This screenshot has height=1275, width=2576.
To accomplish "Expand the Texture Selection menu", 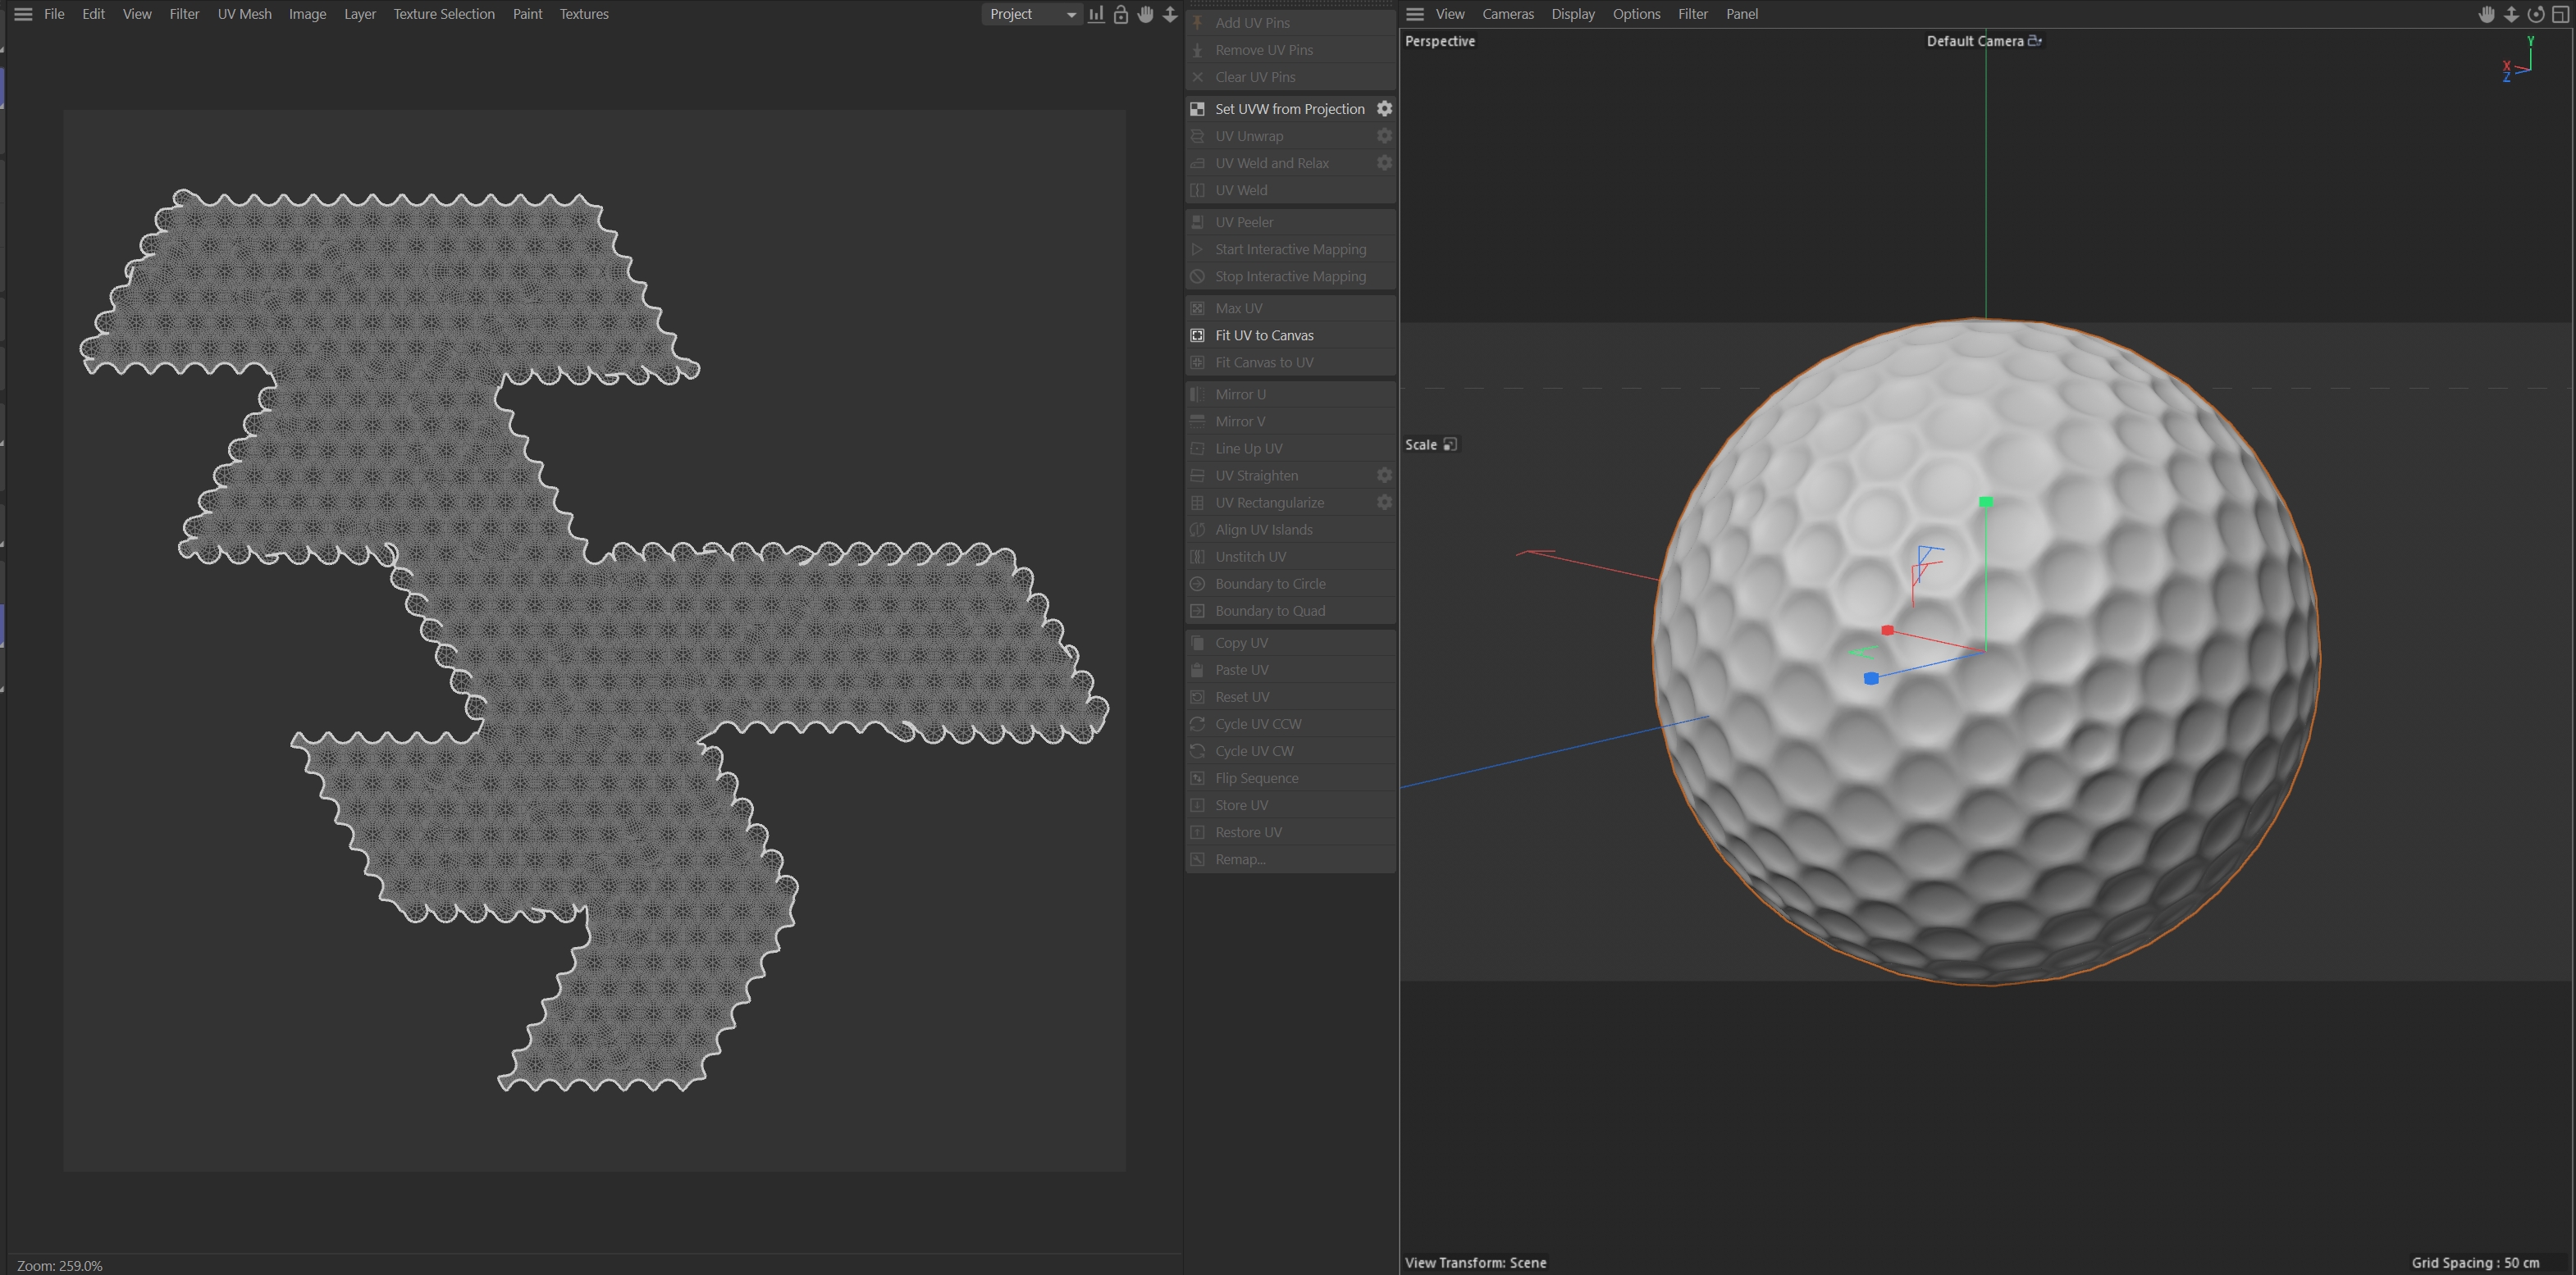I will tap(443, 14).
